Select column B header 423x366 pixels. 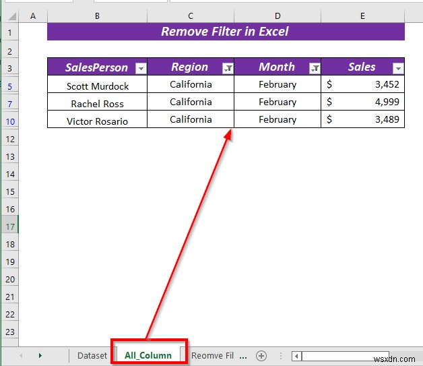[x=97, y=16]
